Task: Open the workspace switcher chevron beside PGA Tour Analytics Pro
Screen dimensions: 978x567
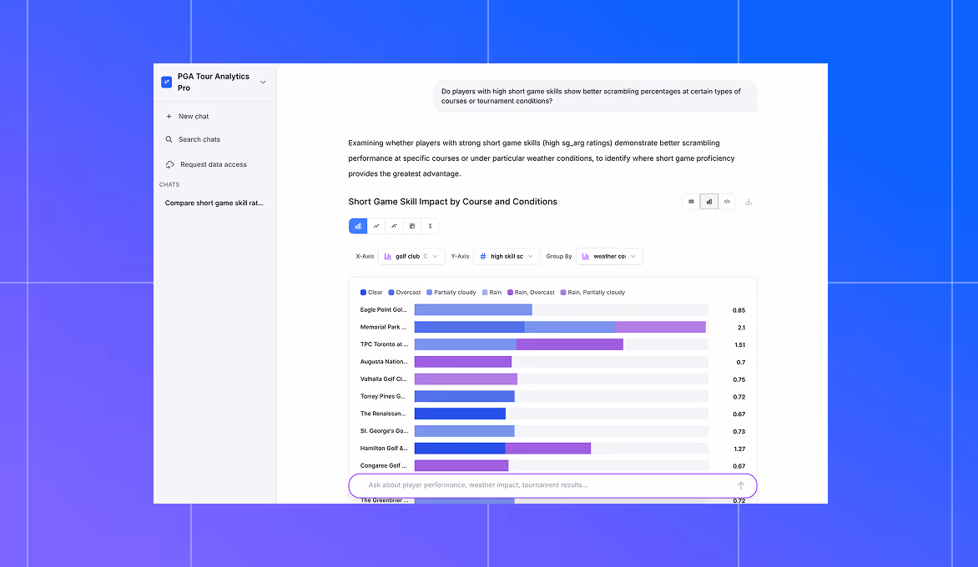Action: (x=263, y=83)
